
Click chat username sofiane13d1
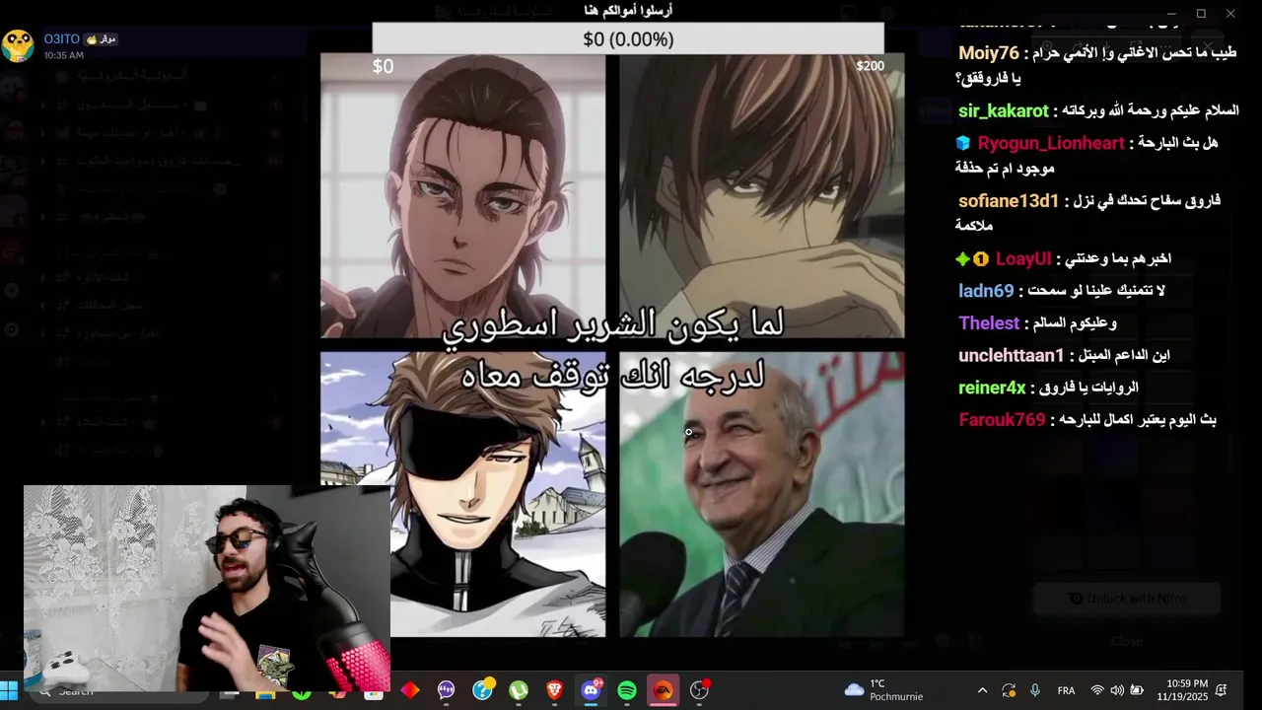tap(1009, 201)
